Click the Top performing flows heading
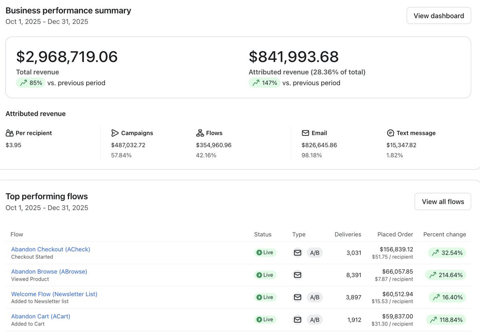 [47, 196]
